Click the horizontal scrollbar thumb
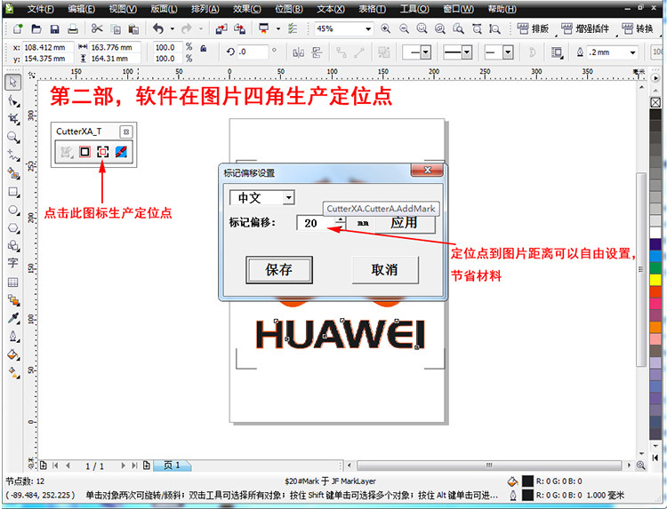The width and height of the screenshot is (667, 509). tap(489, 465)
